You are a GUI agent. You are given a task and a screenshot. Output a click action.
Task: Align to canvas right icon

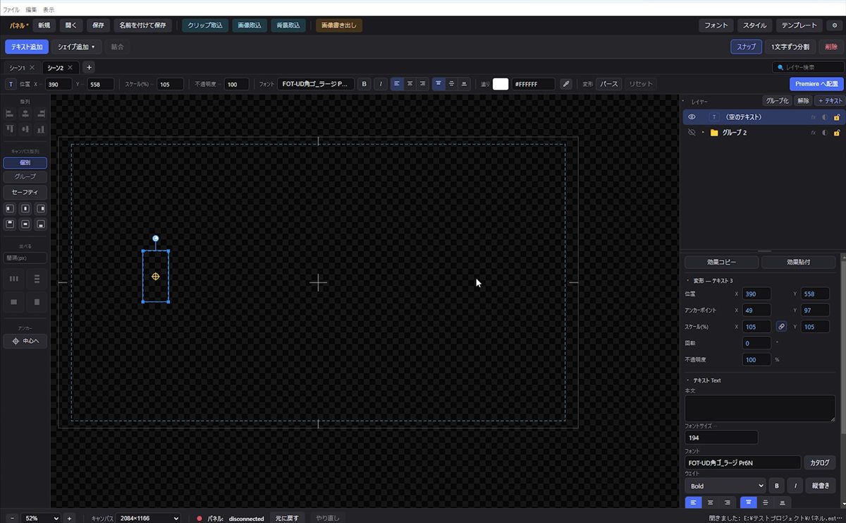coord(41,209)
